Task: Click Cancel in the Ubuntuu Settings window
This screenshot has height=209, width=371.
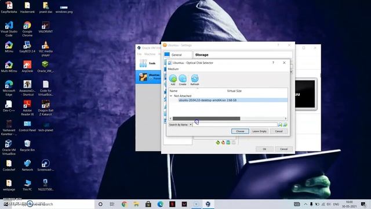Action: (x=283, y=149)
